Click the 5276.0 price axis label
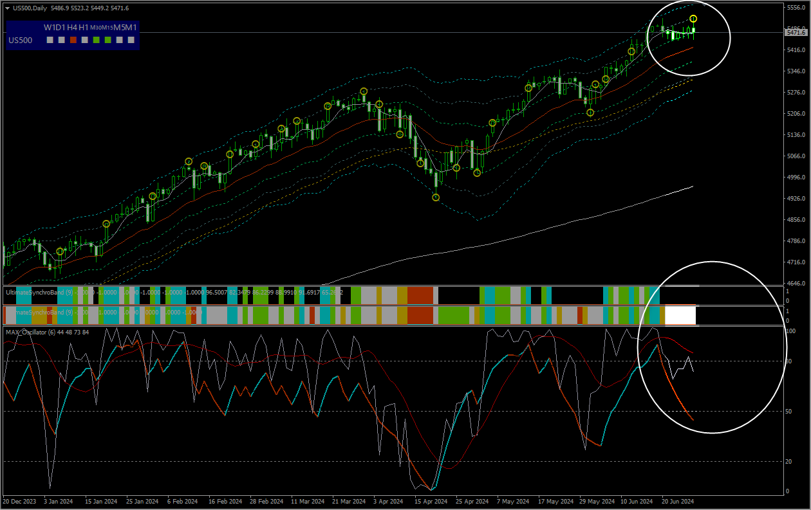This screenshot has width=811, height=510. pos(796,93)
